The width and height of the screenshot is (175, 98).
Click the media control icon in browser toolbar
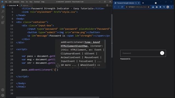point(164,7)
